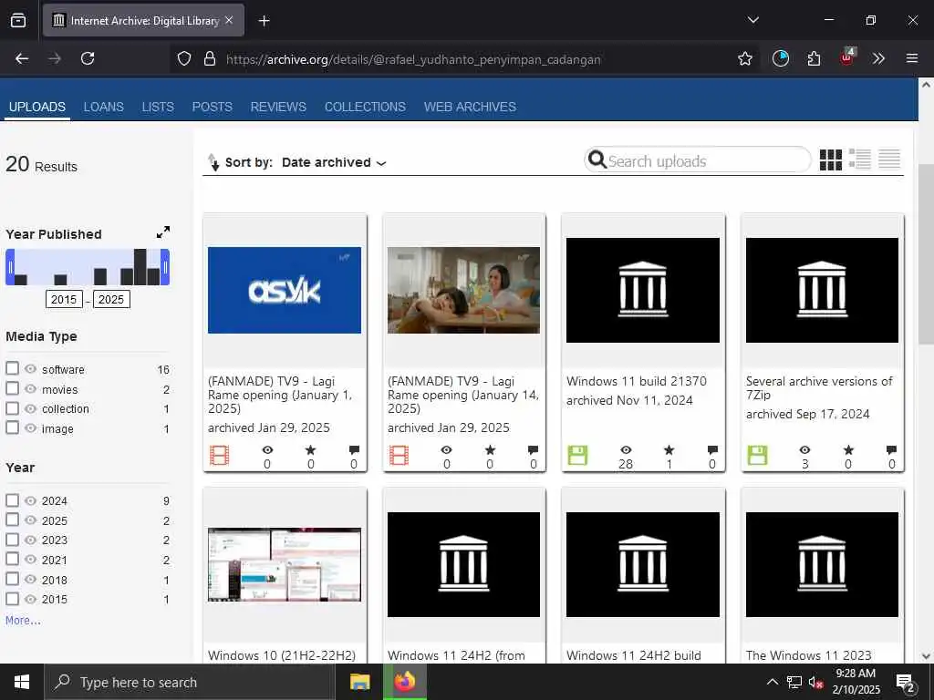The height and width of the screenshot is (700, 934).
Task: Check the movies media type checkbox
Action: (12, 388)
